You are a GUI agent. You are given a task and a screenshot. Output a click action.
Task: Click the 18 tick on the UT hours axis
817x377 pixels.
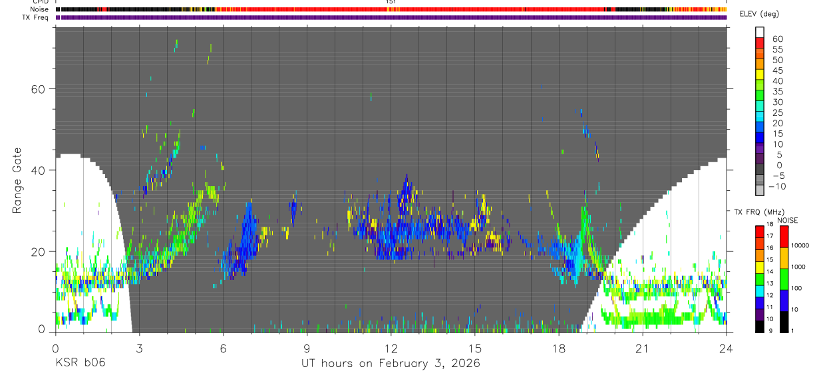tap(559, 348)
